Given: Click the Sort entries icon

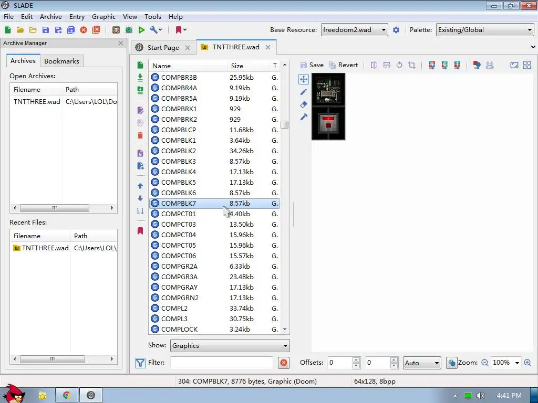Looking at the screenshot, I should click(x=140, y=211).
